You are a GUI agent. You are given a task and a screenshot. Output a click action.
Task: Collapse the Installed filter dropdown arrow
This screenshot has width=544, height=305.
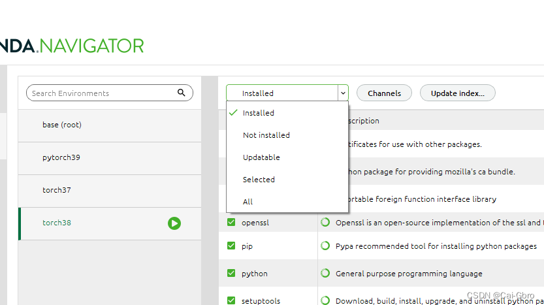[x=343, y=93]
